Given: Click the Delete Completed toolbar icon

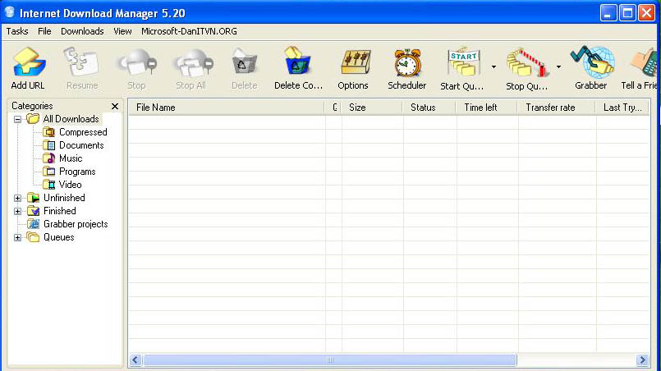Looking at the screenshot, I should pyautogui.click(x=297, y=62).
